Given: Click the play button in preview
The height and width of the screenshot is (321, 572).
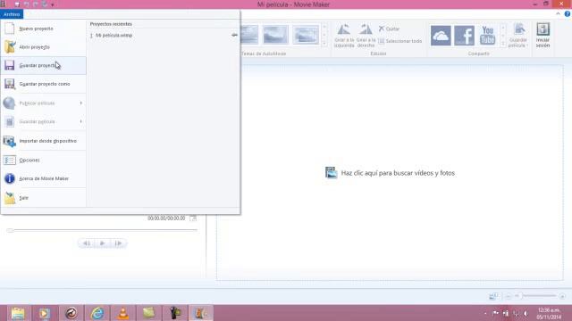Looking at the screenshot, I should tap(103, 243).
